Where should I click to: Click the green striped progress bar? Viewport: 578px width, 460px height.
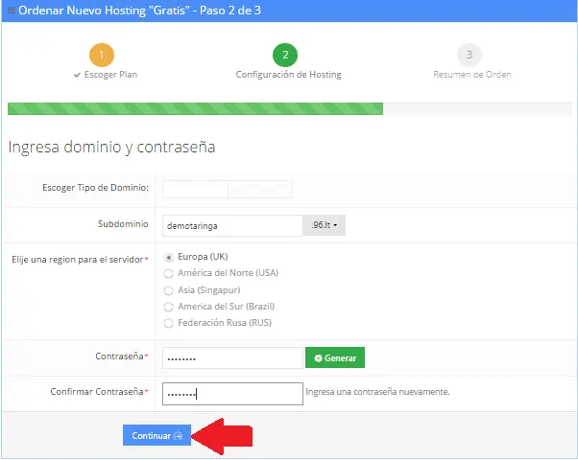195,109
